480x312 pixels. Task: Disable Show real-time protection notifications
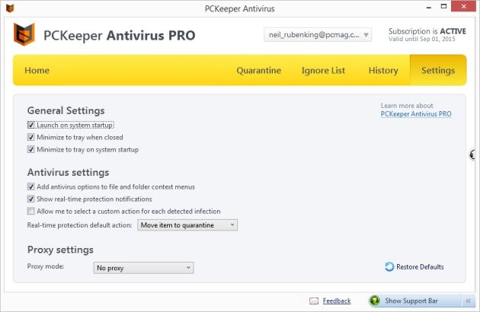coord(31,199)
